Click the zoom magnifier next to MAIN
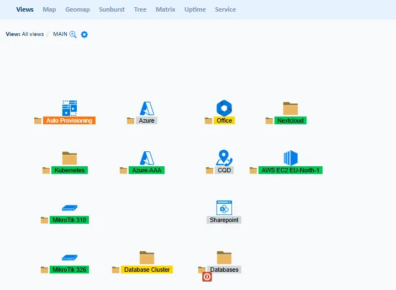Screen dimensions: 396x290 coord(73,34)
